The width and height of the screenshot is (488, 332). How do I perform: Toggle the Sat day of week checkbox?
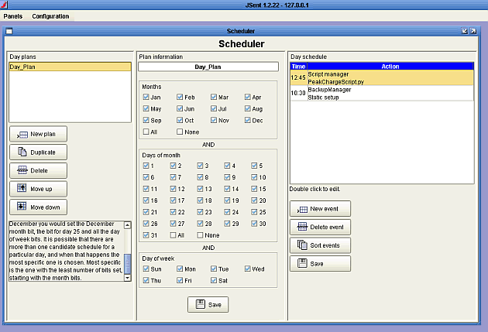214,280
